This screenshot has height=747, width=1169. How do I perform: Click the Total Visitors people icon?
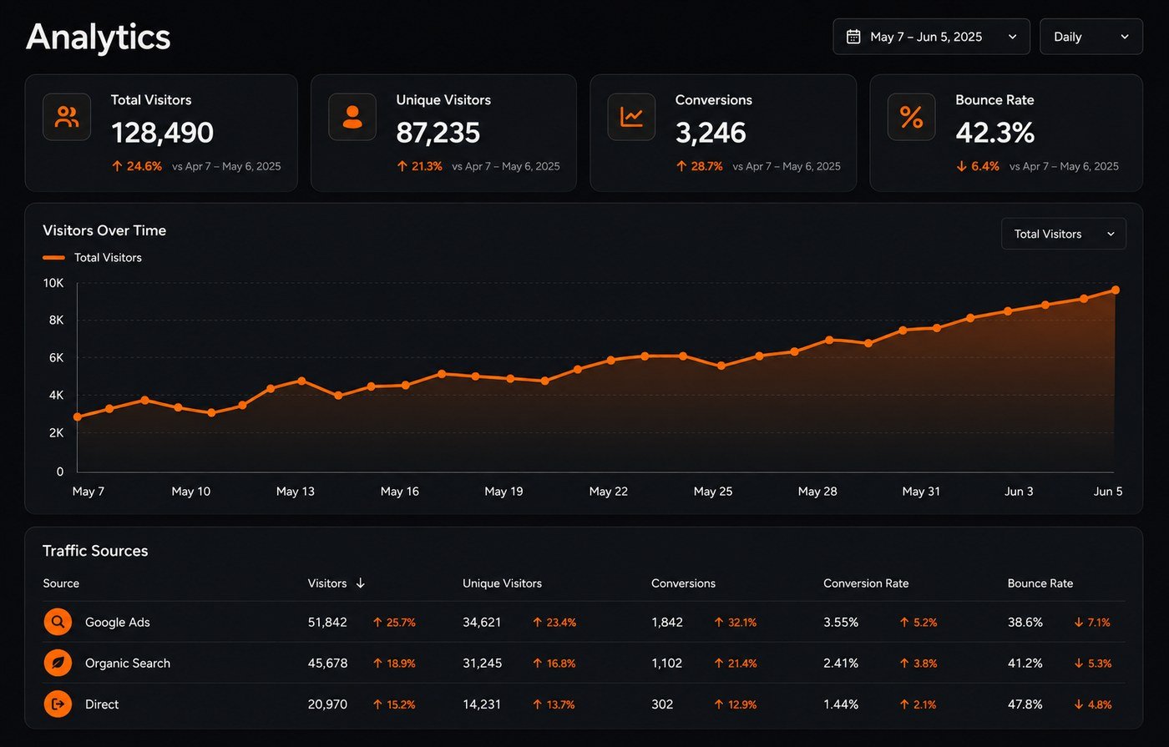click(x=67, y=117)
